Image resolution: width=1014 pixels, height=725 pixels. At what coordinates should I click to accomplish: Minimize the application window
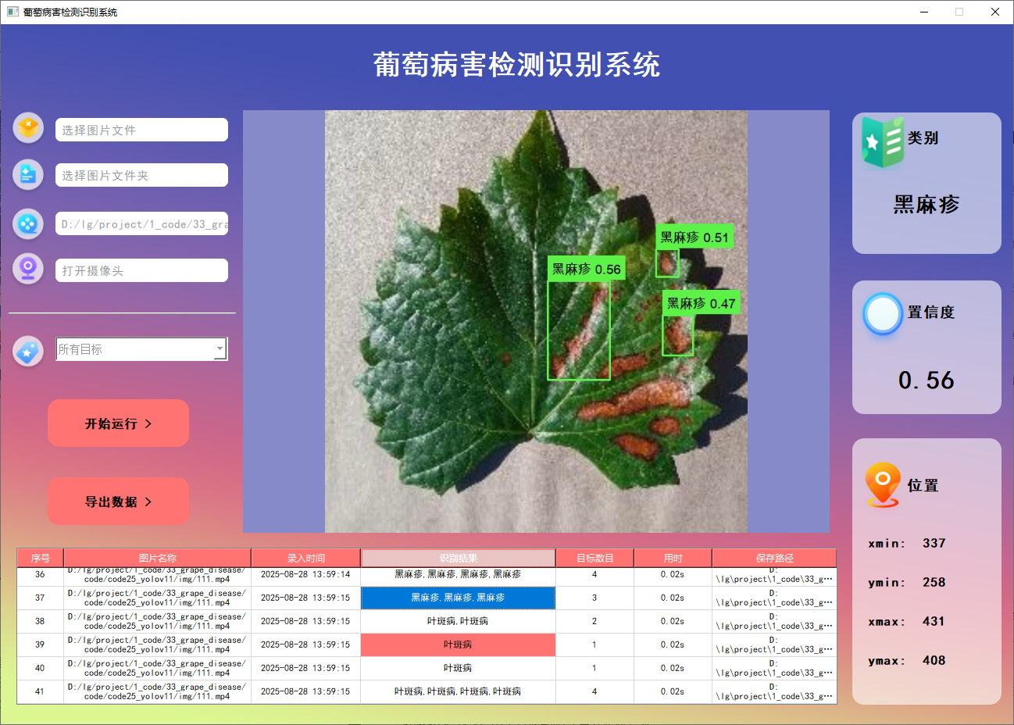[925, 12]
